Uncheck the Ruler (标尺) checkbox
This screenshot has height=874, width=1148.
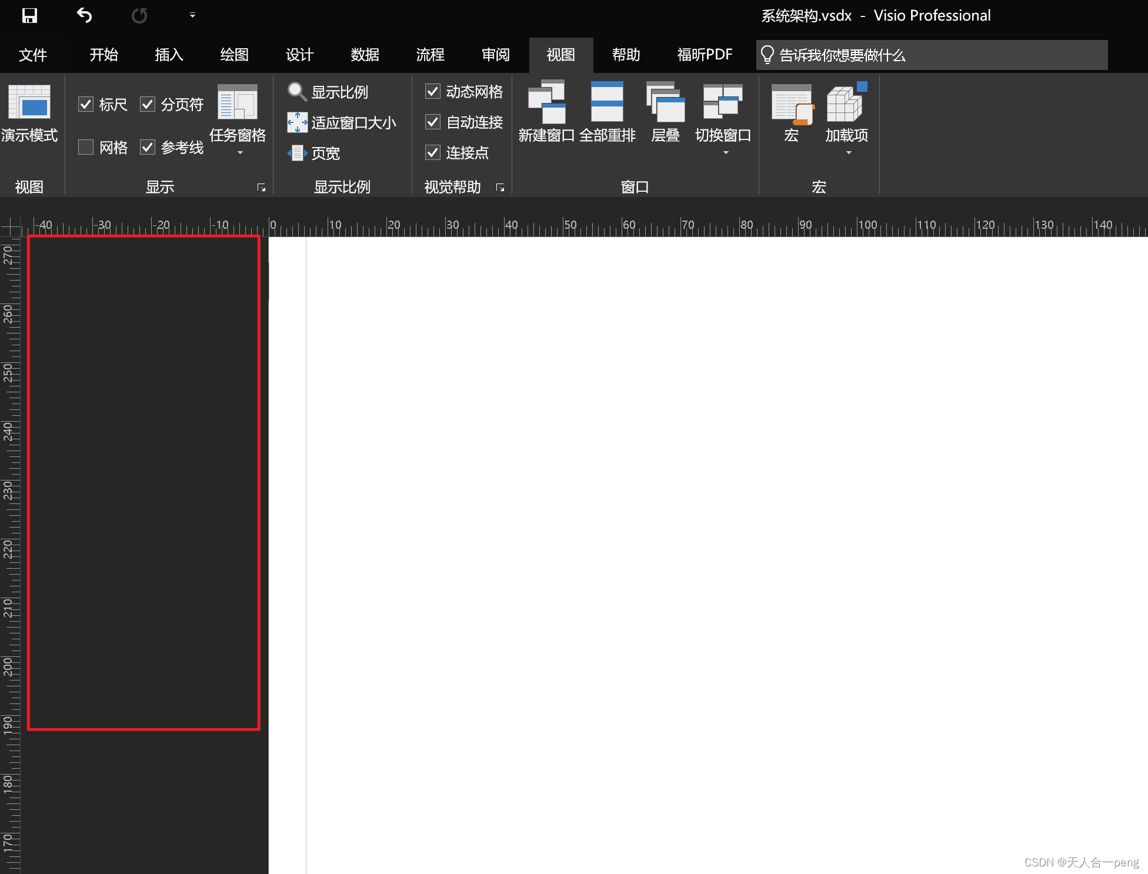click(86, 104)
